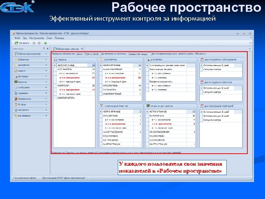Expand the Настройки navigation chevron
This screenshot has width=265, height=199.
pyautogui.click(x=46, y=110)
